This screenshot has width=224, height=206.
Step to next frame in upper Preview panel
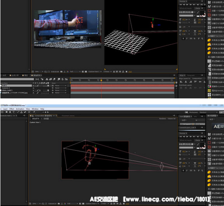coord(191,4)
